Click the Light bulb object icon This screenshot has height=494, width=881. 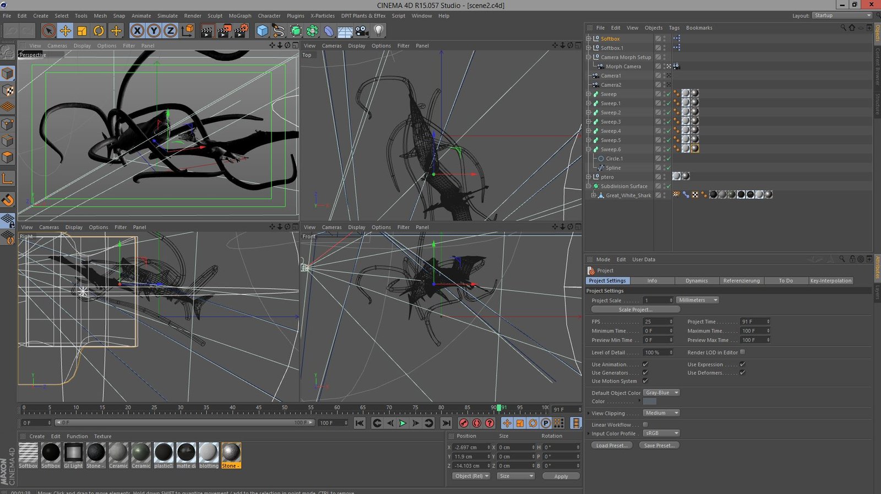378,31
